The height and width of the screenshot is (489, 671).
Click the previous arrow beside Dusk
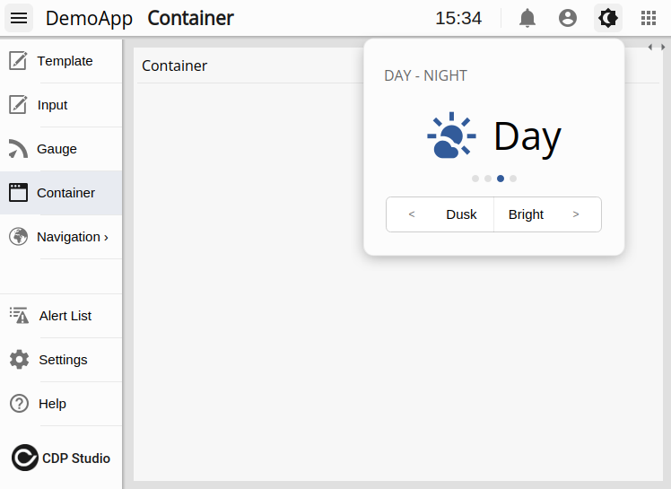(x=412, y=214)
